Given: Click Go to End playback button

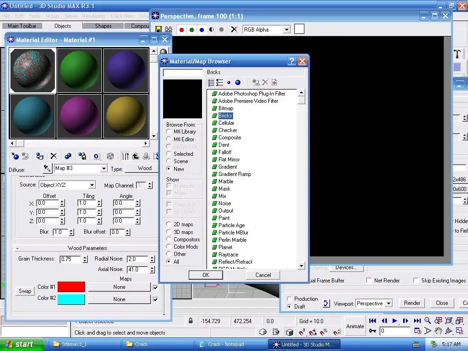Looking at the screenshot, I should (417, 321).
